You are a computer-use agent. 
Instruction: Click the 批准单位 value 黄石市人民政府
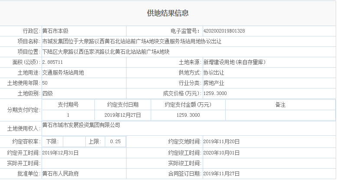point(60,173)
